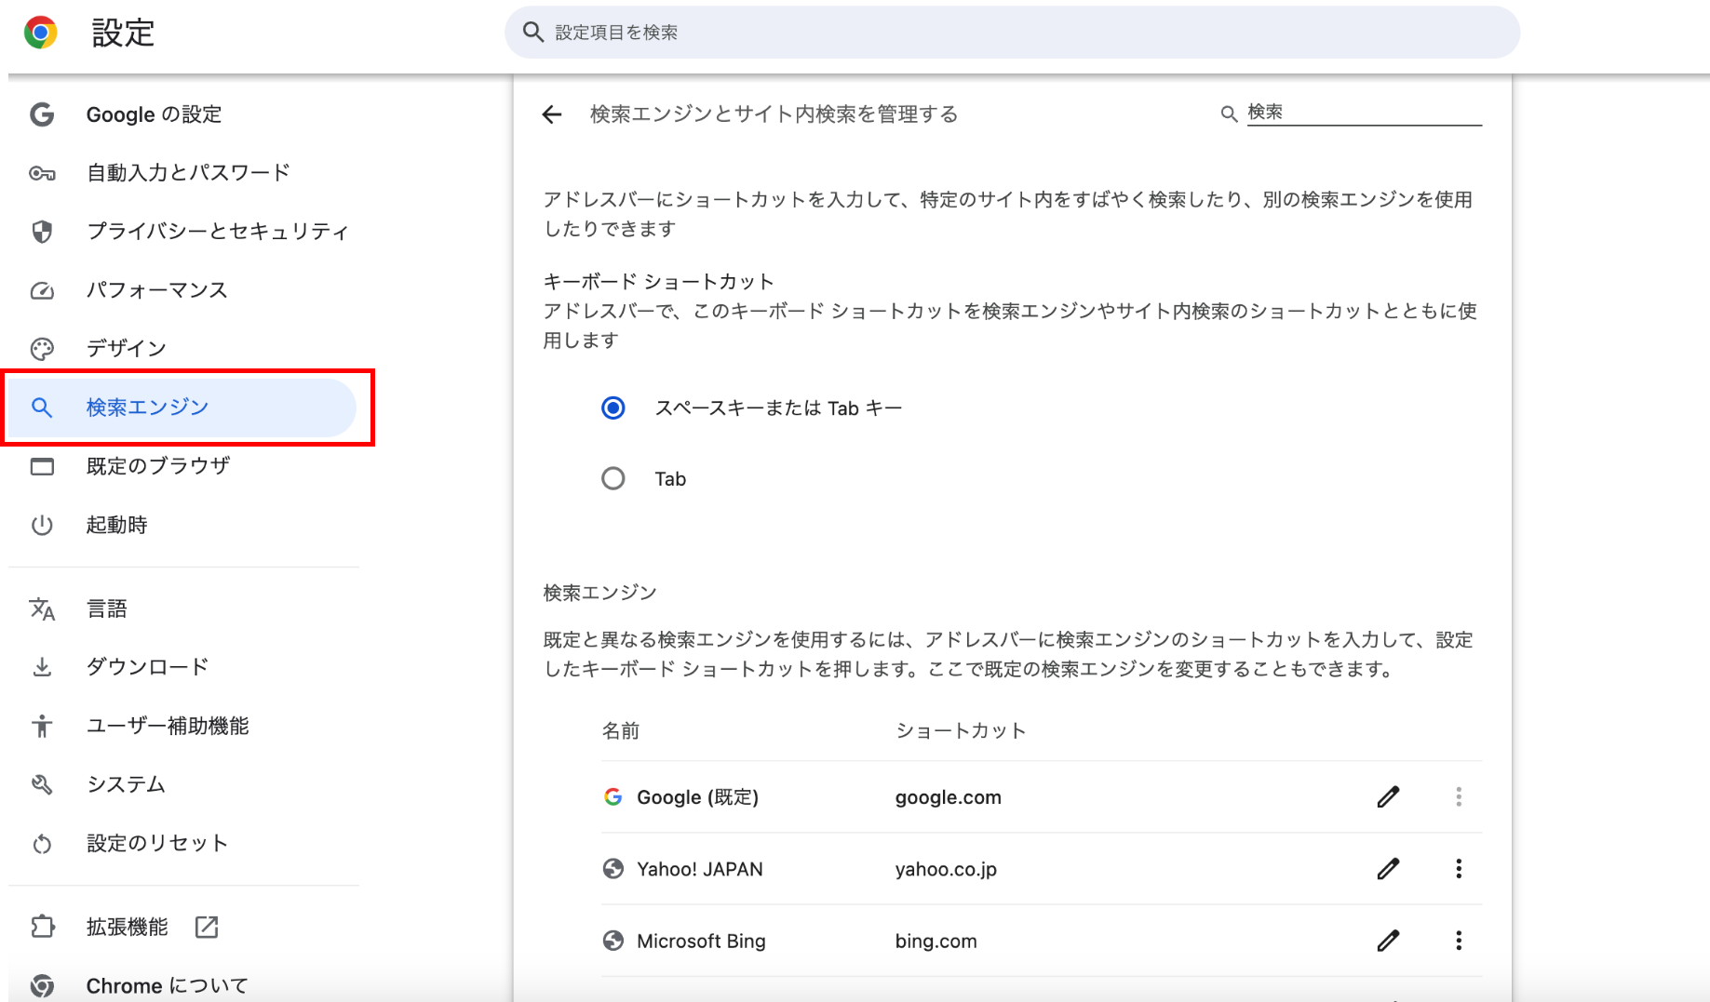Screen dimensions: 1710x1002
Task: Select スペースキーまたは Tab キー radio button
Action: pyautogui.click(x=613, y=407)
